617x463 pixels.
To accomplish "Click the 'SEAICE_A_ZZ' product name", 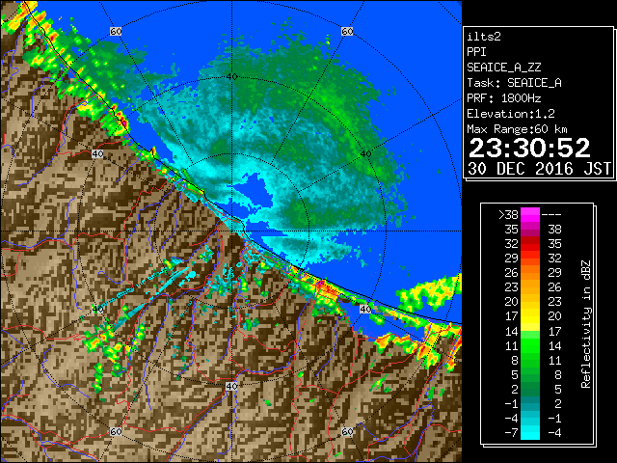I will [x=504, y=68].
